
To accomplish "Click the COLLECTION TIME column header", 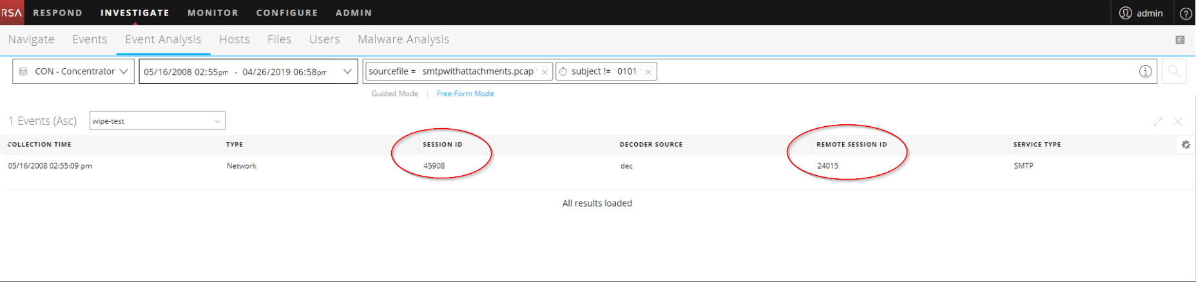I will coord(39,145).
